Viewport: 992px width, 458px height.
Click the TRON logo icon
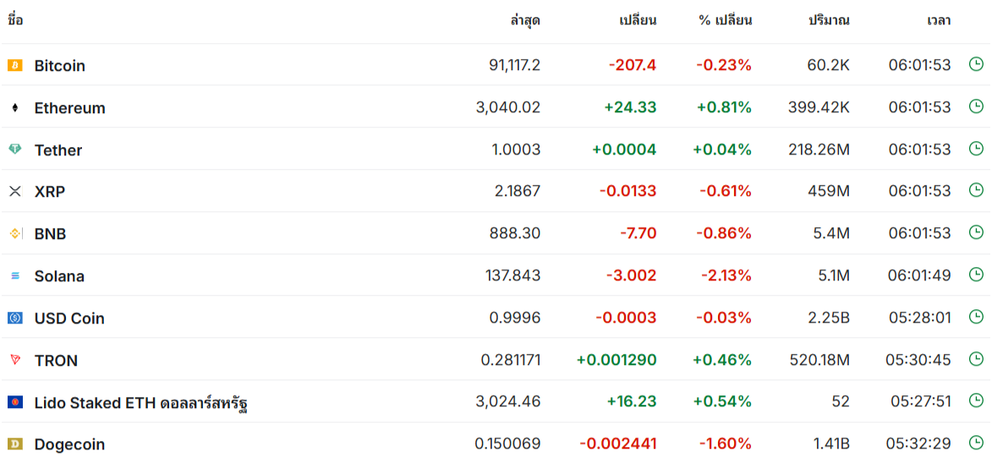[x=14, y=360]
